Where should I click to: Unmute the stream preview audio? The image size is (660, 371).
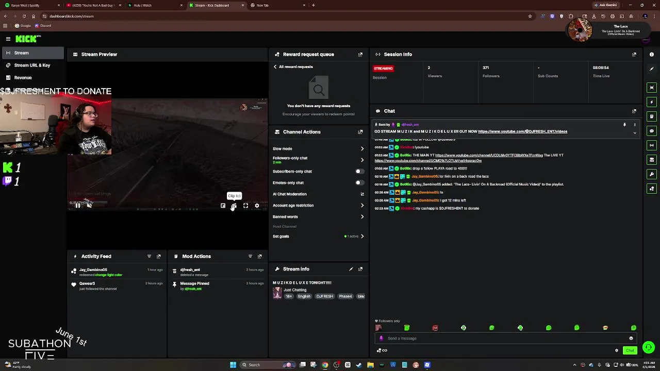[x=89, y=206]
